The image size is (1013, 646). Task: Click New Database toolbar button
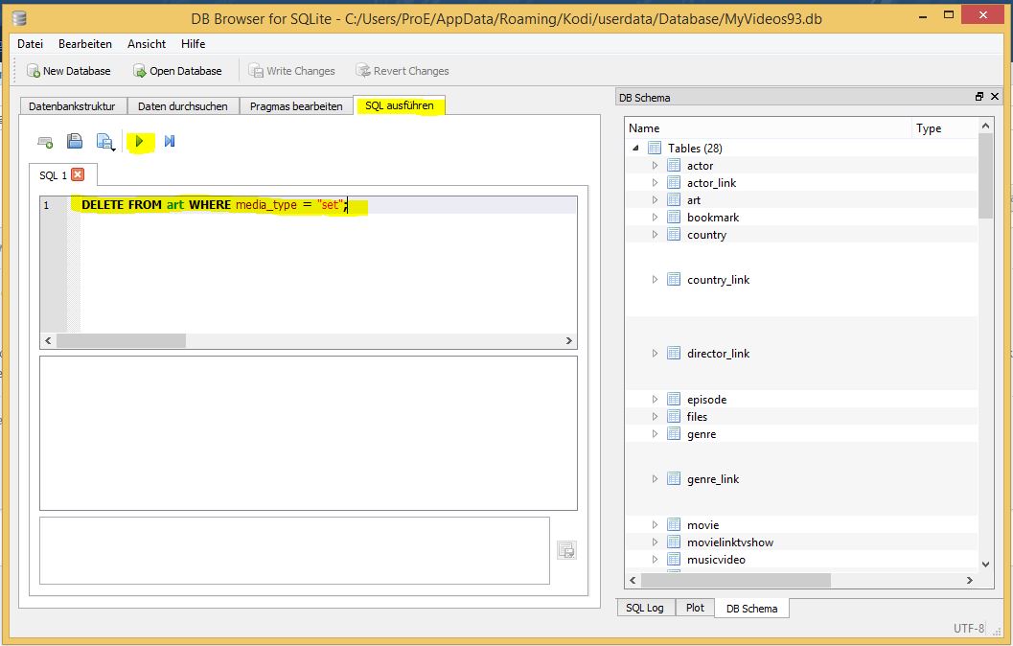[68, 71]
